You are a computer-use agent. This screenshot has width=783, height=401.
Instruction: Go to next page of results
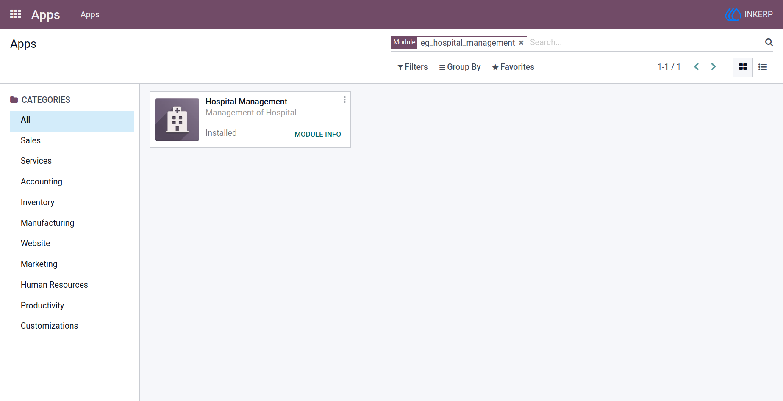coord(714,67)
